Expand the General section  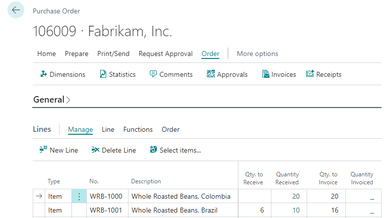52,100
